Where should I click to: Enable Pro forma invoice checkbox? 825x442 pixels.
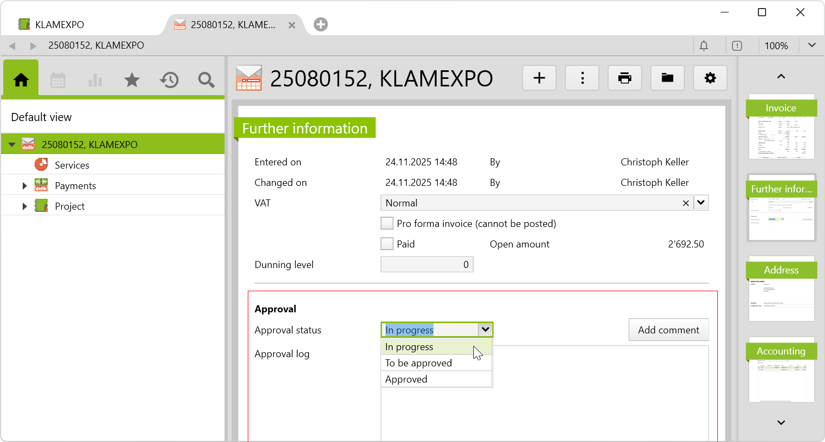click(387, 224)
